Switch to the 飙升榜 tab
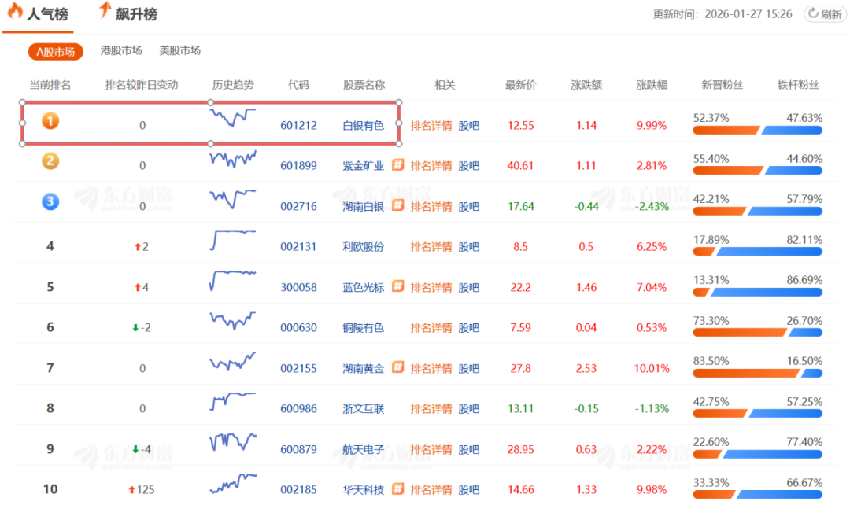Screen dimensions: 850x505 click(135, 14)
